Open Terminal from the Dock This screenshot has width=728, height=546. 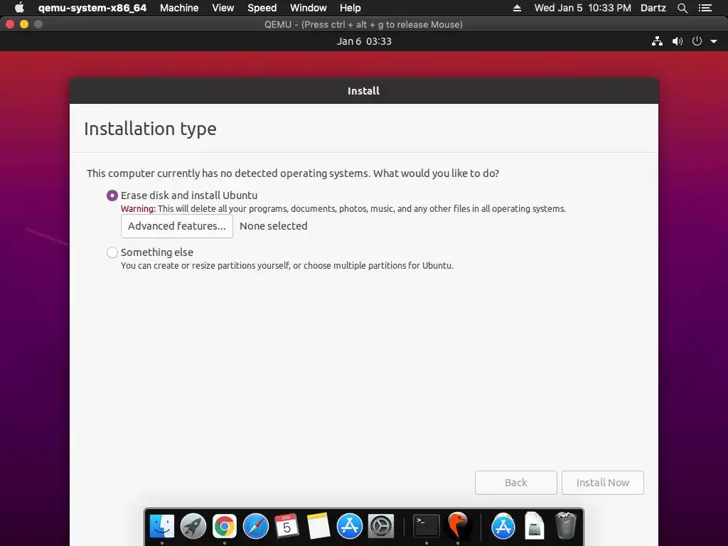[x=427, y=527]
